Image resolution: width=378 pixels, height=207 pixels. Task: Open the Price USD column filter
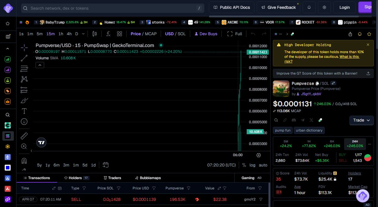tap(154, 188)
